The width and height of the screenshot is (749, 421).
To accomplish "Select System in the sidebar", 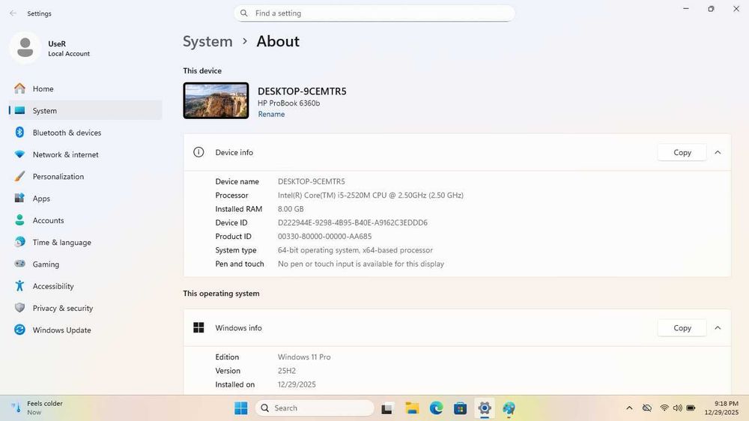I will tap(85, 111).
